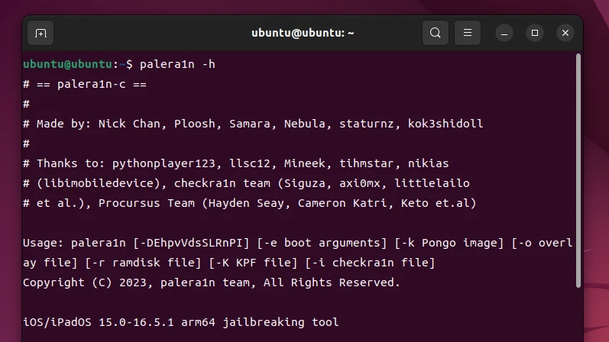Minimize the terminal window
Image resolution: width=609 pixels, height=342 pixels.
(504, 33)
